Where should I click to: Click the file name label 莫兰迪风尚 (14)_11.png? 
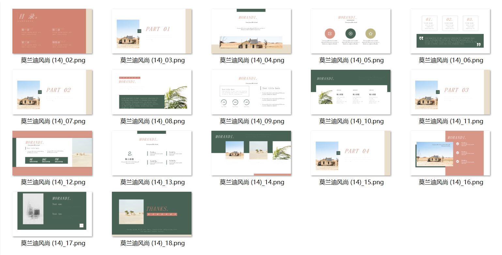[x=451, y=121]
